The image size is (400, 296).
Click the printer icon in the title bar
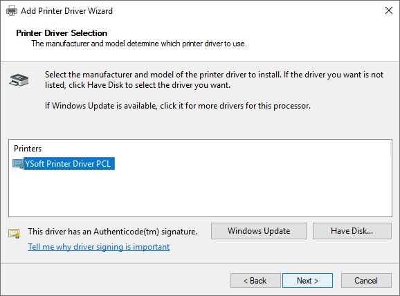(x=12, y=10)
